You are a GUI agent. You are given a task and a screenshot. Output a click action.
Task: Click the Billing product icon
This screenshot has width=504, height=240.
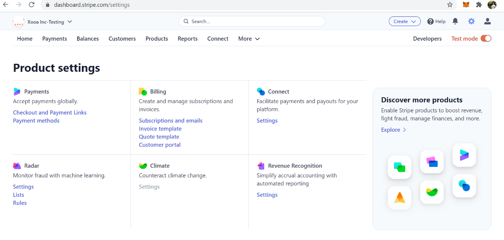pos(143,92)
